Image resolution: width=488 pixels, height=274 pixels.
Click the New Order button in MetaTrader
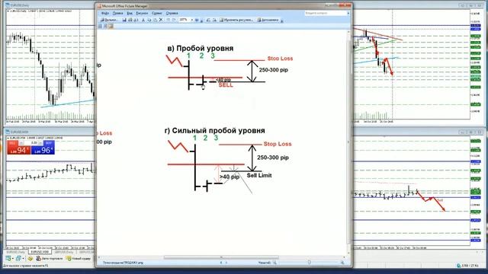click(x=78, y=258)
